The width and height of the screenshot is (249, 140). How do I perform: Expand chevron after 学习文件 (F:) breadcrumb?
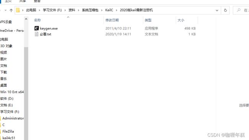(65, 10)
